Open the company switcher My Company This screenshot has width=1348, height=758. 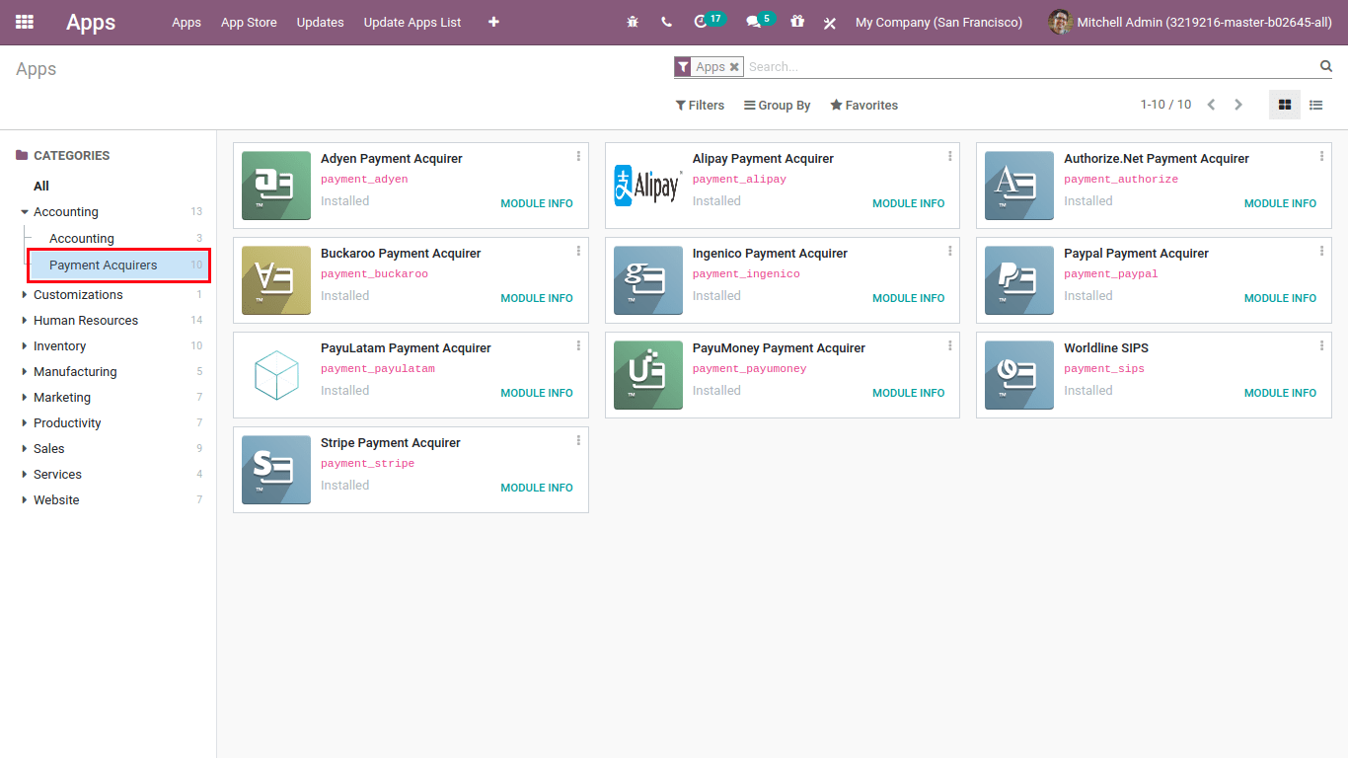pos(938,22)
